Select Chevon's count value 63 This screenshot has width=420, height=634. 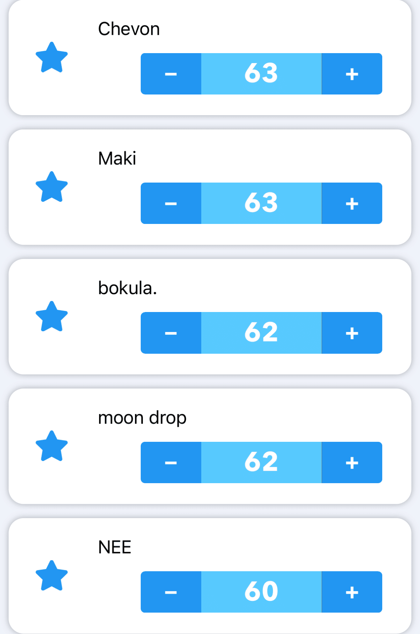coord(261,74)
